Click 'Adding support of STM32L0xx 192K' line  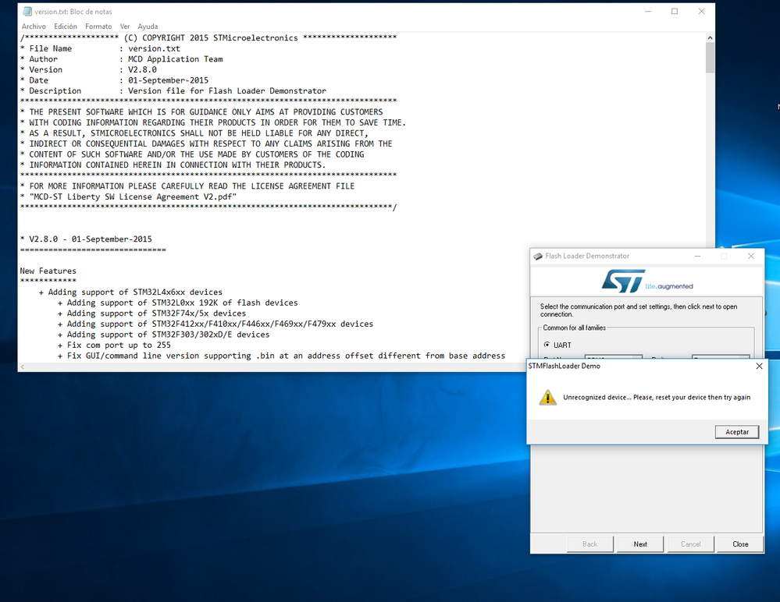(x=177, y=303)
